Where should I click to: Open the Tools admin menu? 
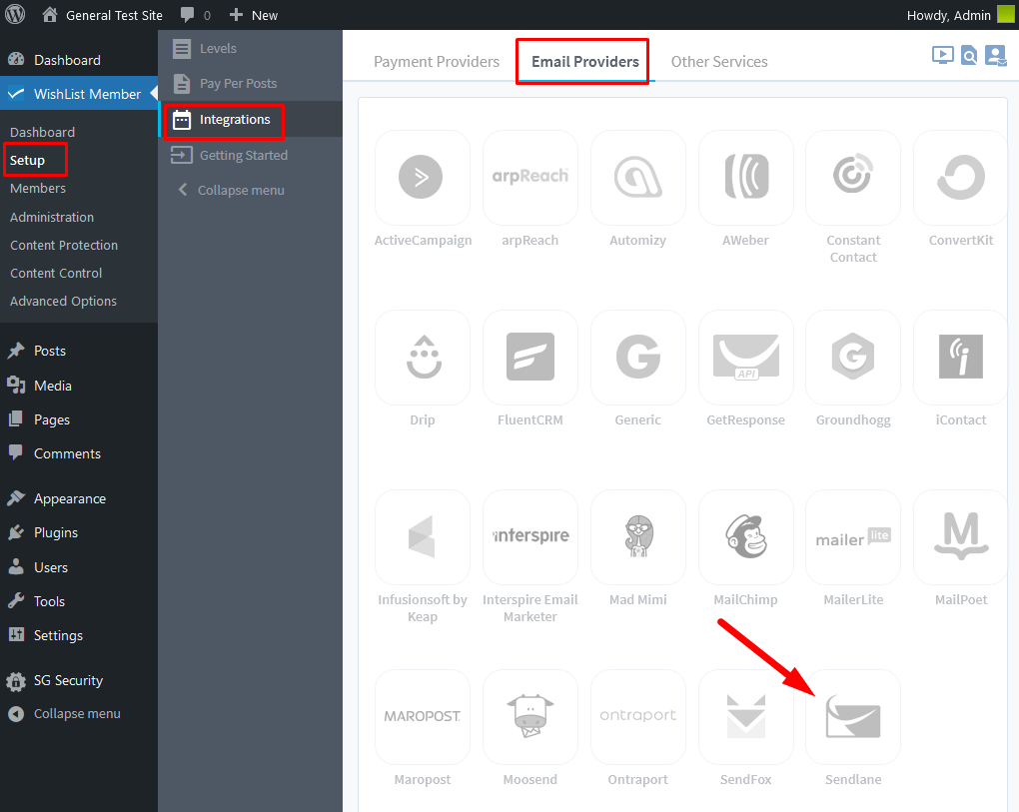(x=79, y=601)
